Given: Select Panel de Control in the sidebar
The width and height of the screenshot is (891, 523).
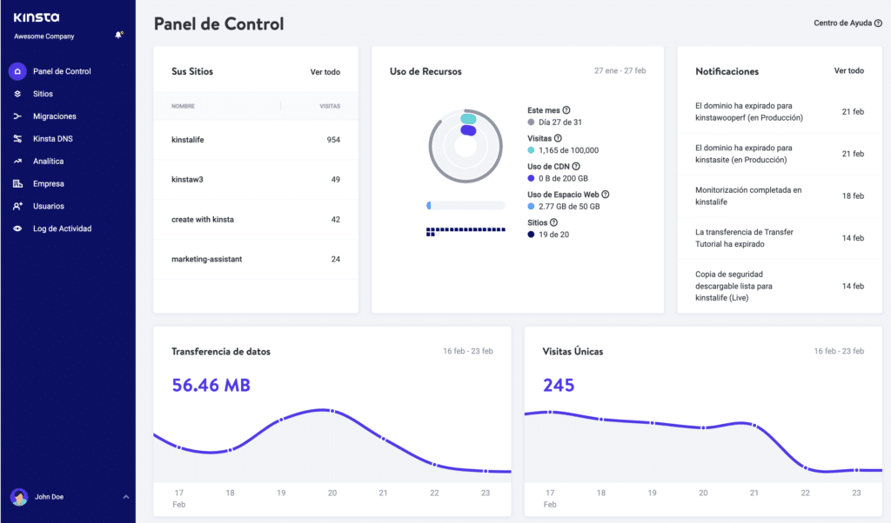Looking at the screenshot, I should click(16, 70).
